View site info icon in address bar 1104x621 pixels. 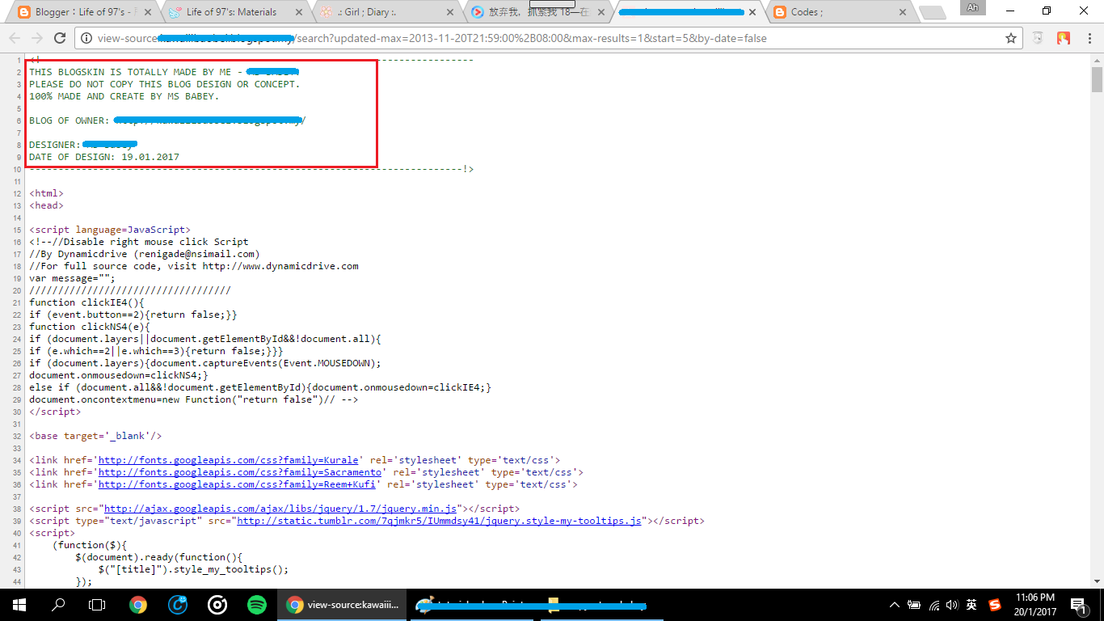pyautogui.click(x=86, y=38)
